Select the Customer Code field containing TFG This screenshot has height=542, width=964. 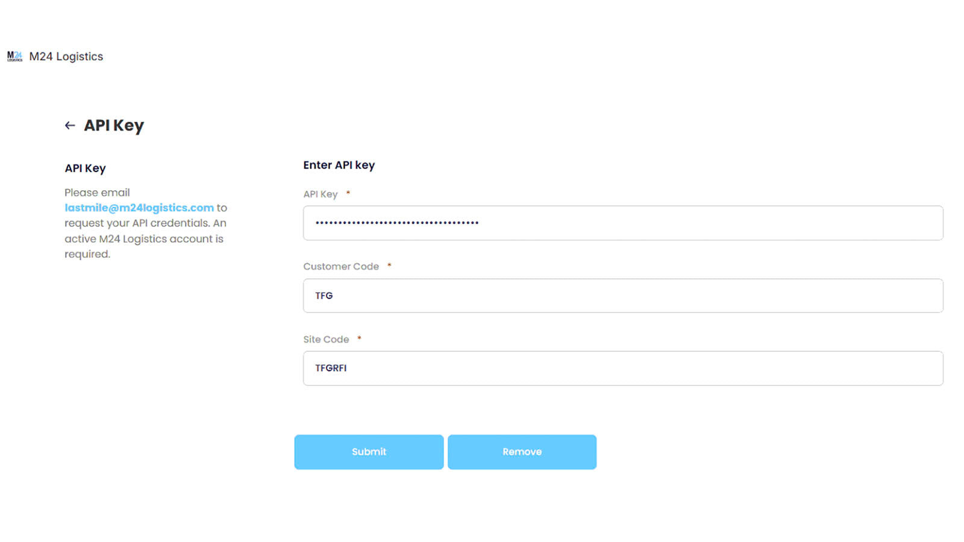coord(623,296)
